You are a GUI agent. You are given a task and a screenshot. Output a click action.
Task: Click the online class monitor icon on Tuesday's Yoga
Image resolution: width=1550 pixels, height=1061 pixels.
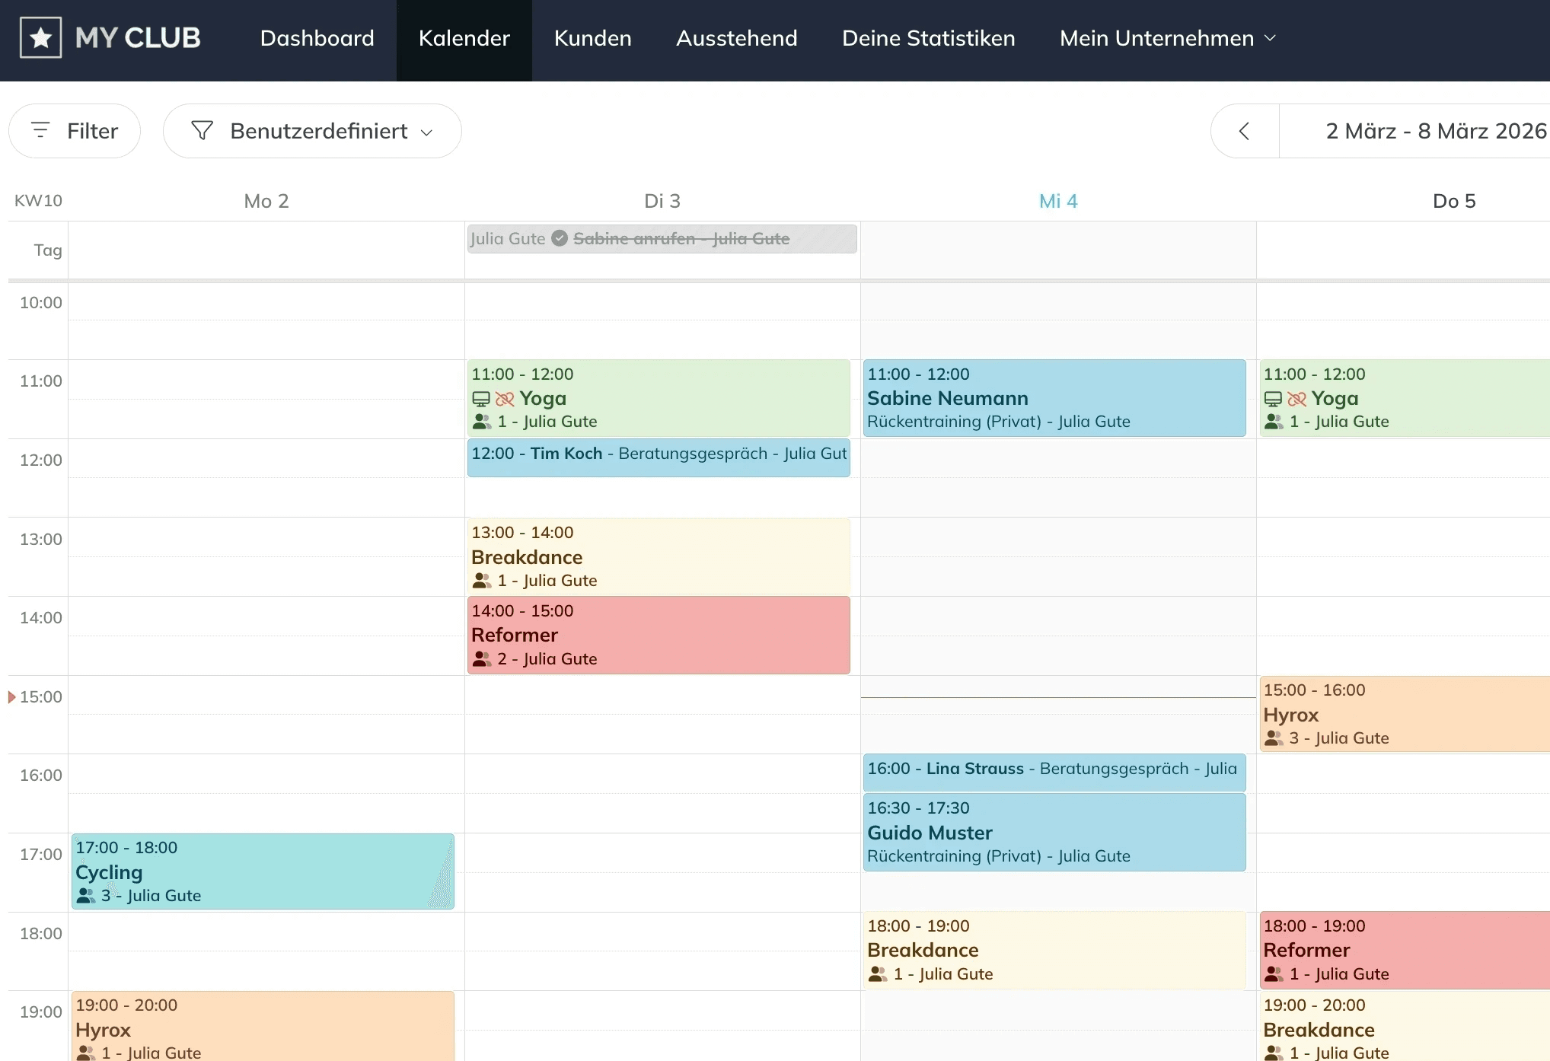point(481,398)
